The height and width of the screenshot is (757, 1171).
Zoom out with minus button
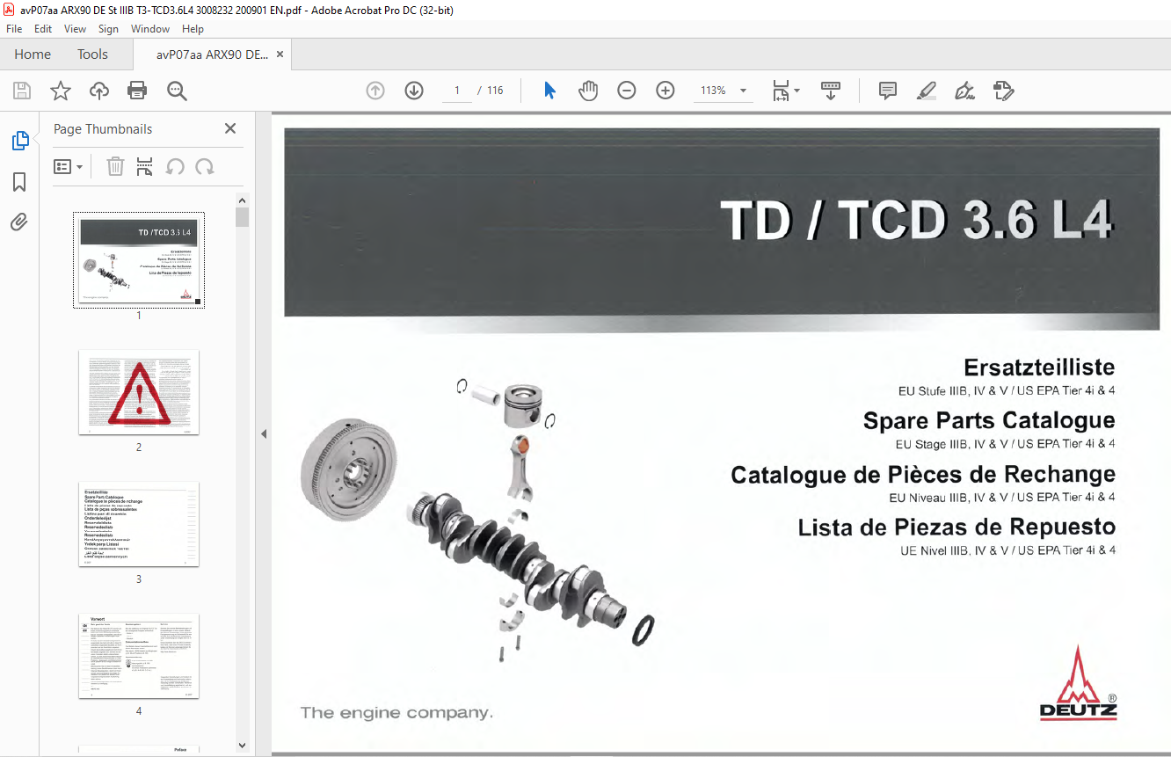click(x=627, y=91)
